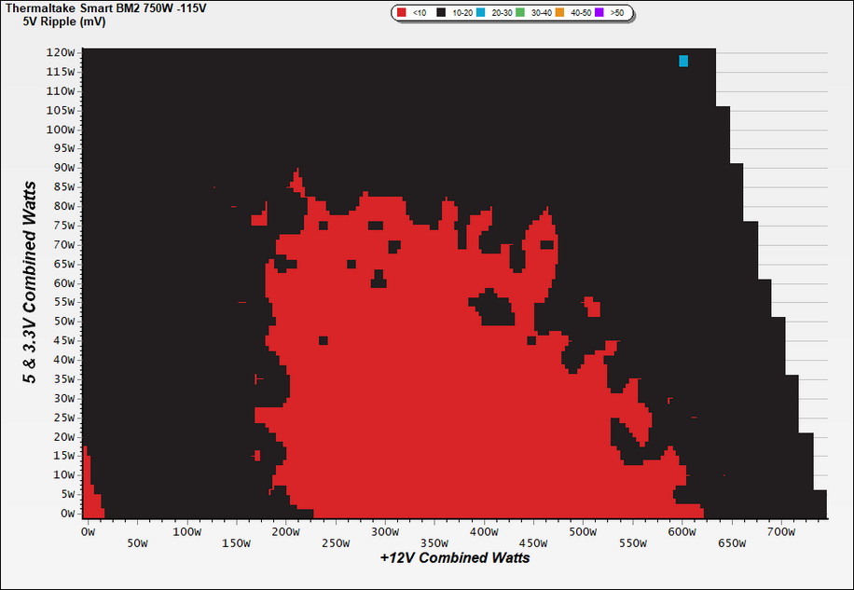Select the '20-30' legend label
854x590 pixels.
tap(502, 12)
